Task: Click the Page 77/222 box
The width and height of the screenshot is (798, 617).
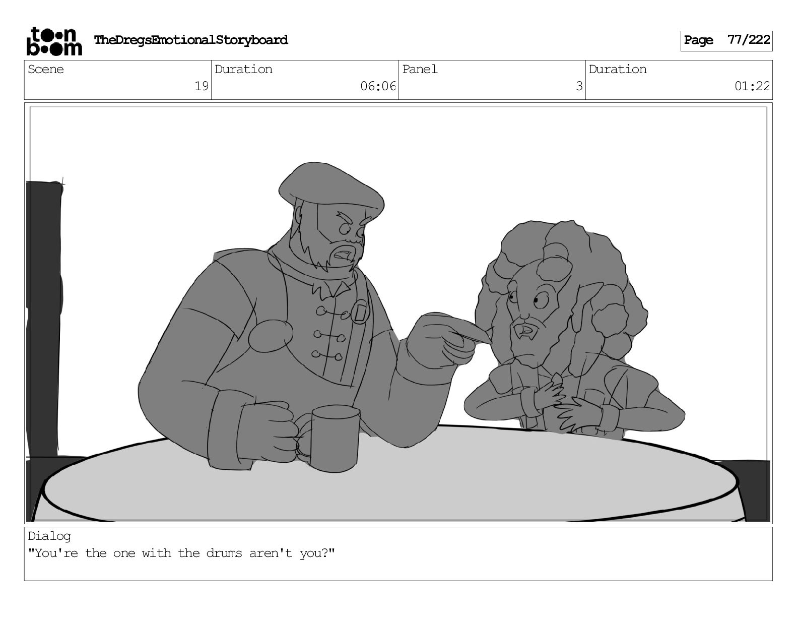Action: point(726,40)
